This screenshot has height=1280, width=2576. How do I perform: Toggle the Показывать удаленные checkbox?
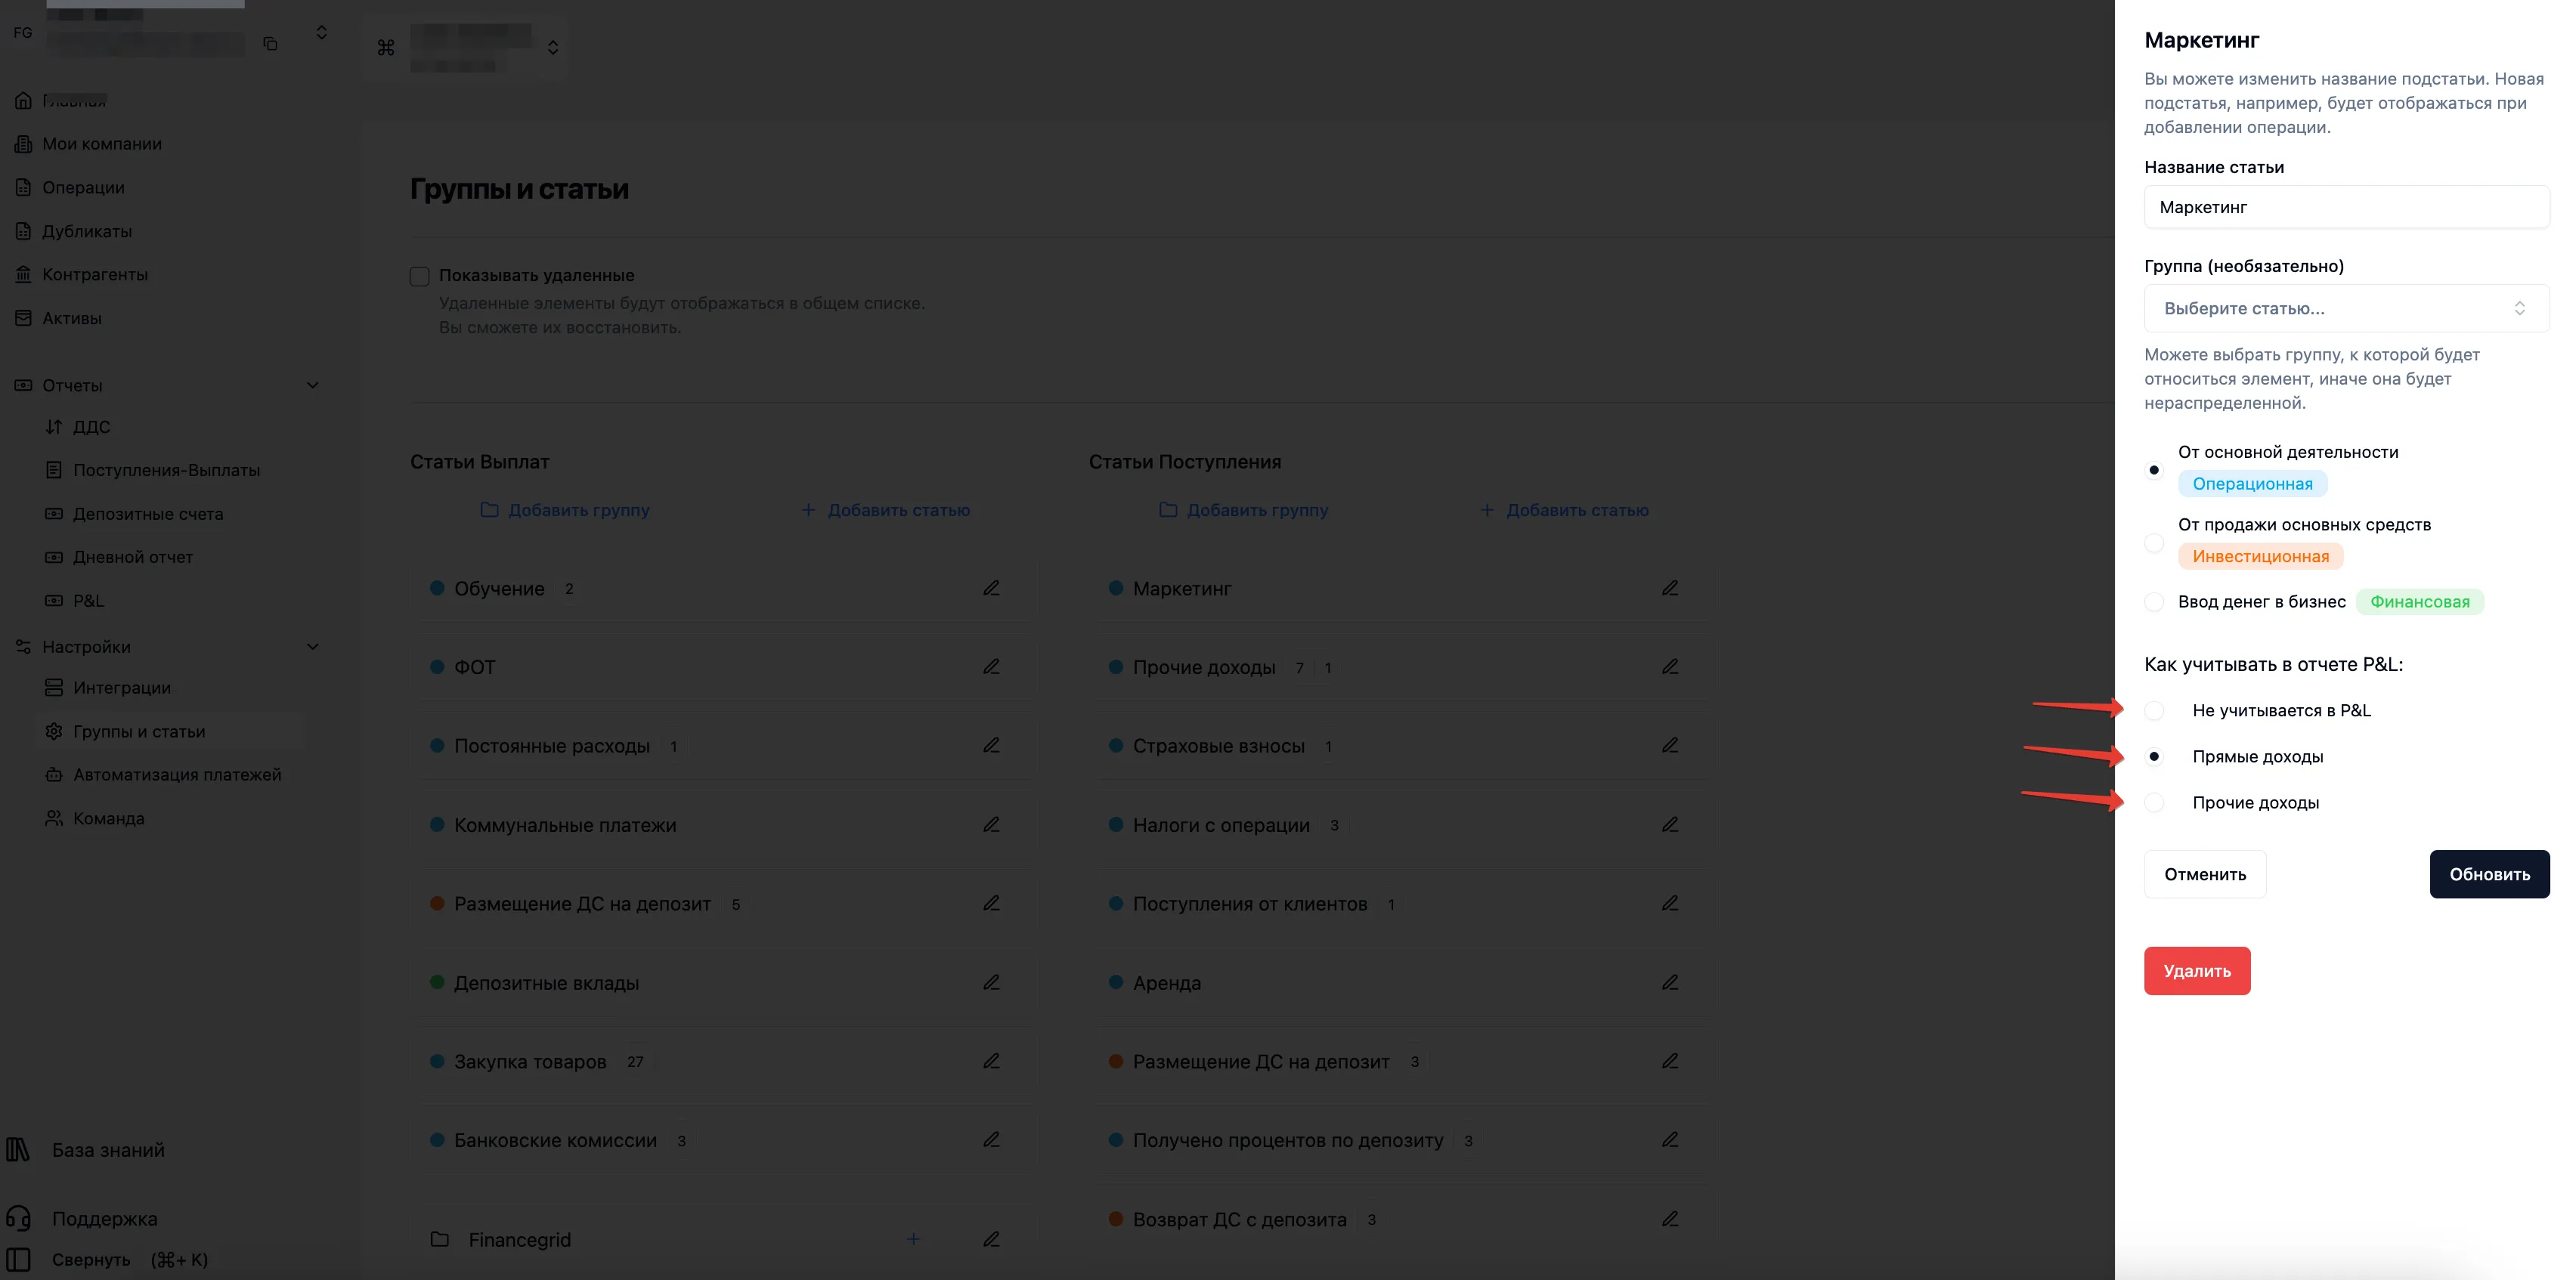click(420, 276)
